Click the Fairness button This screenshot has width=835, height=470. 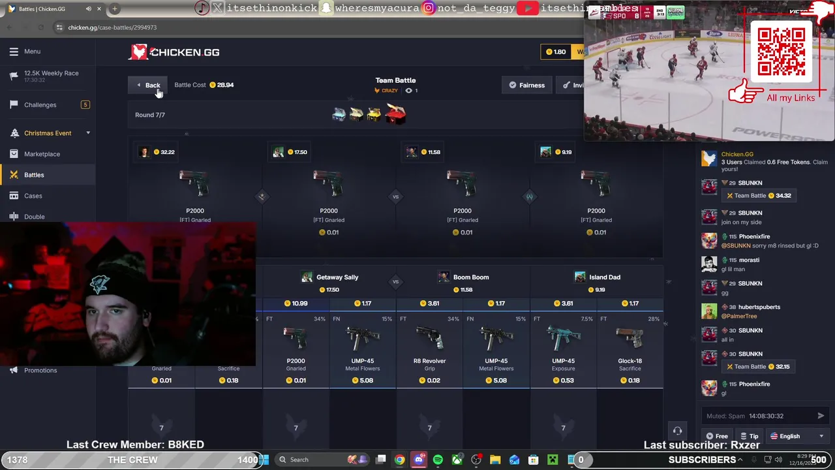[x=526, y=85]
